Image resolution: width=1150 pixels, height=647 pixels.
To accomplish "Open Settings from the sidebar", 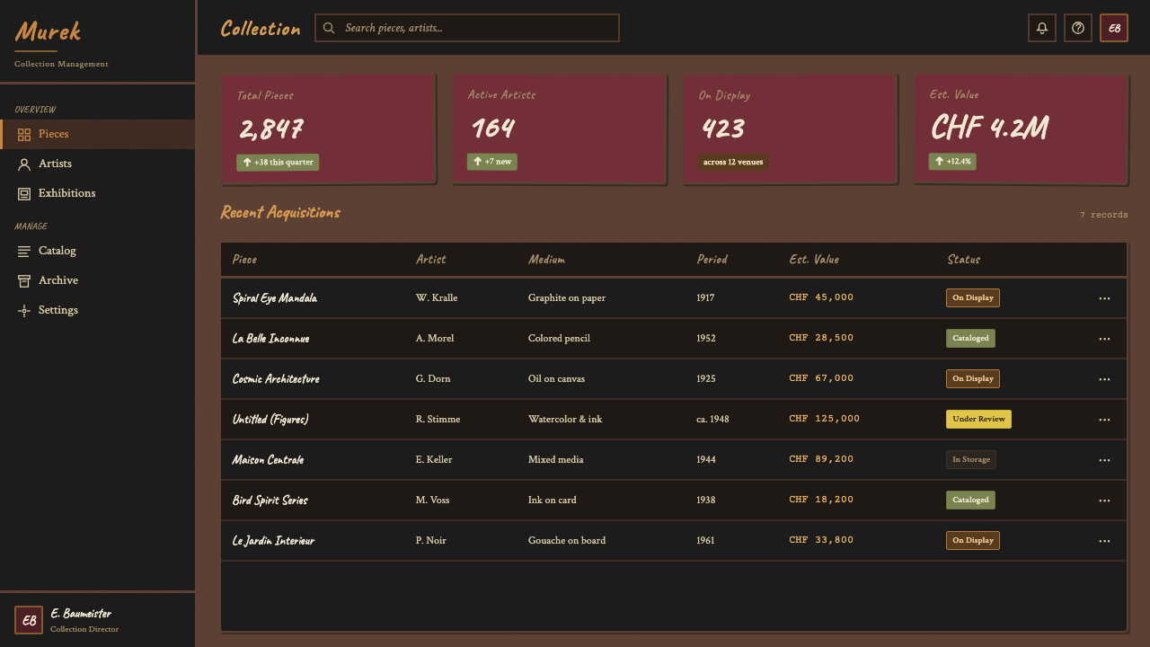I will pos(97,310).
